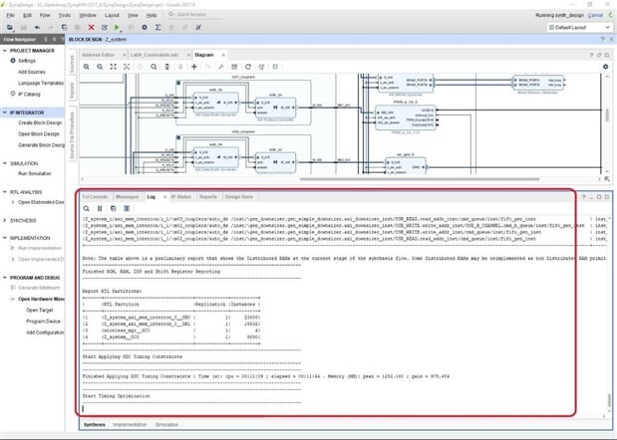The image size is (617, 440).
Task: Switch to the Tcl Console tab
Action: (x=95, y=197)
